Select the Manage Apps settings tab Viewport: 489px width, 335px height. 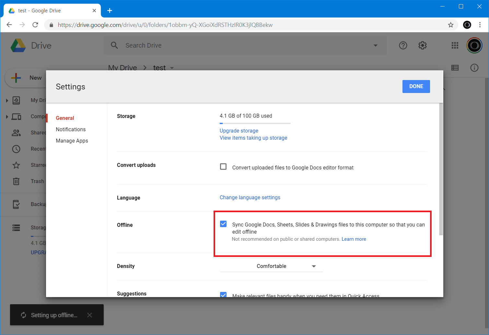pyautogui.click(x=72, y=141)
